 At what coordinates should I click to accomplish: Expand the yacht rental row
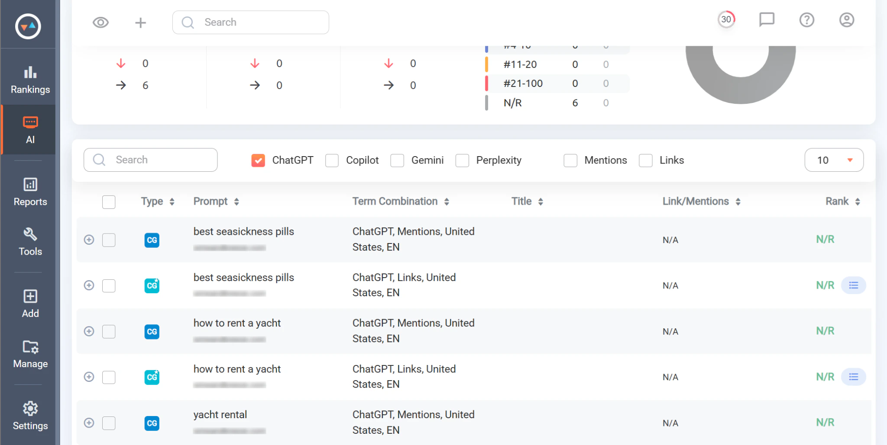[x=89, y=423]
